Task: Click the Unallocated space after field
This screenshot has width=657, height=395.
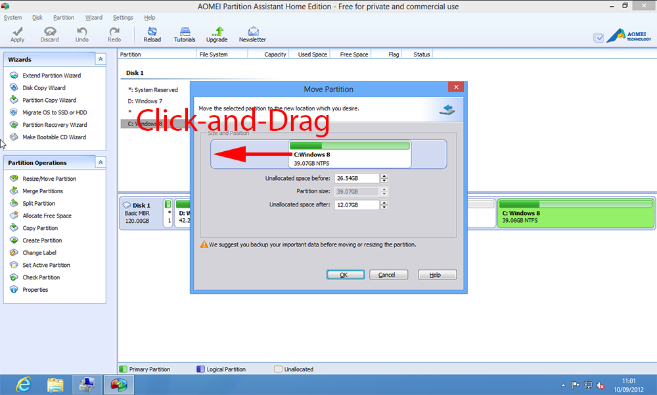Action: (x=357, y=204)
